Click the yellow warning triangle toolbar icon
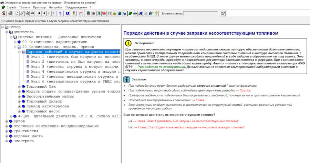The width and height of the screenshot is (310, 163). (114, 13)
